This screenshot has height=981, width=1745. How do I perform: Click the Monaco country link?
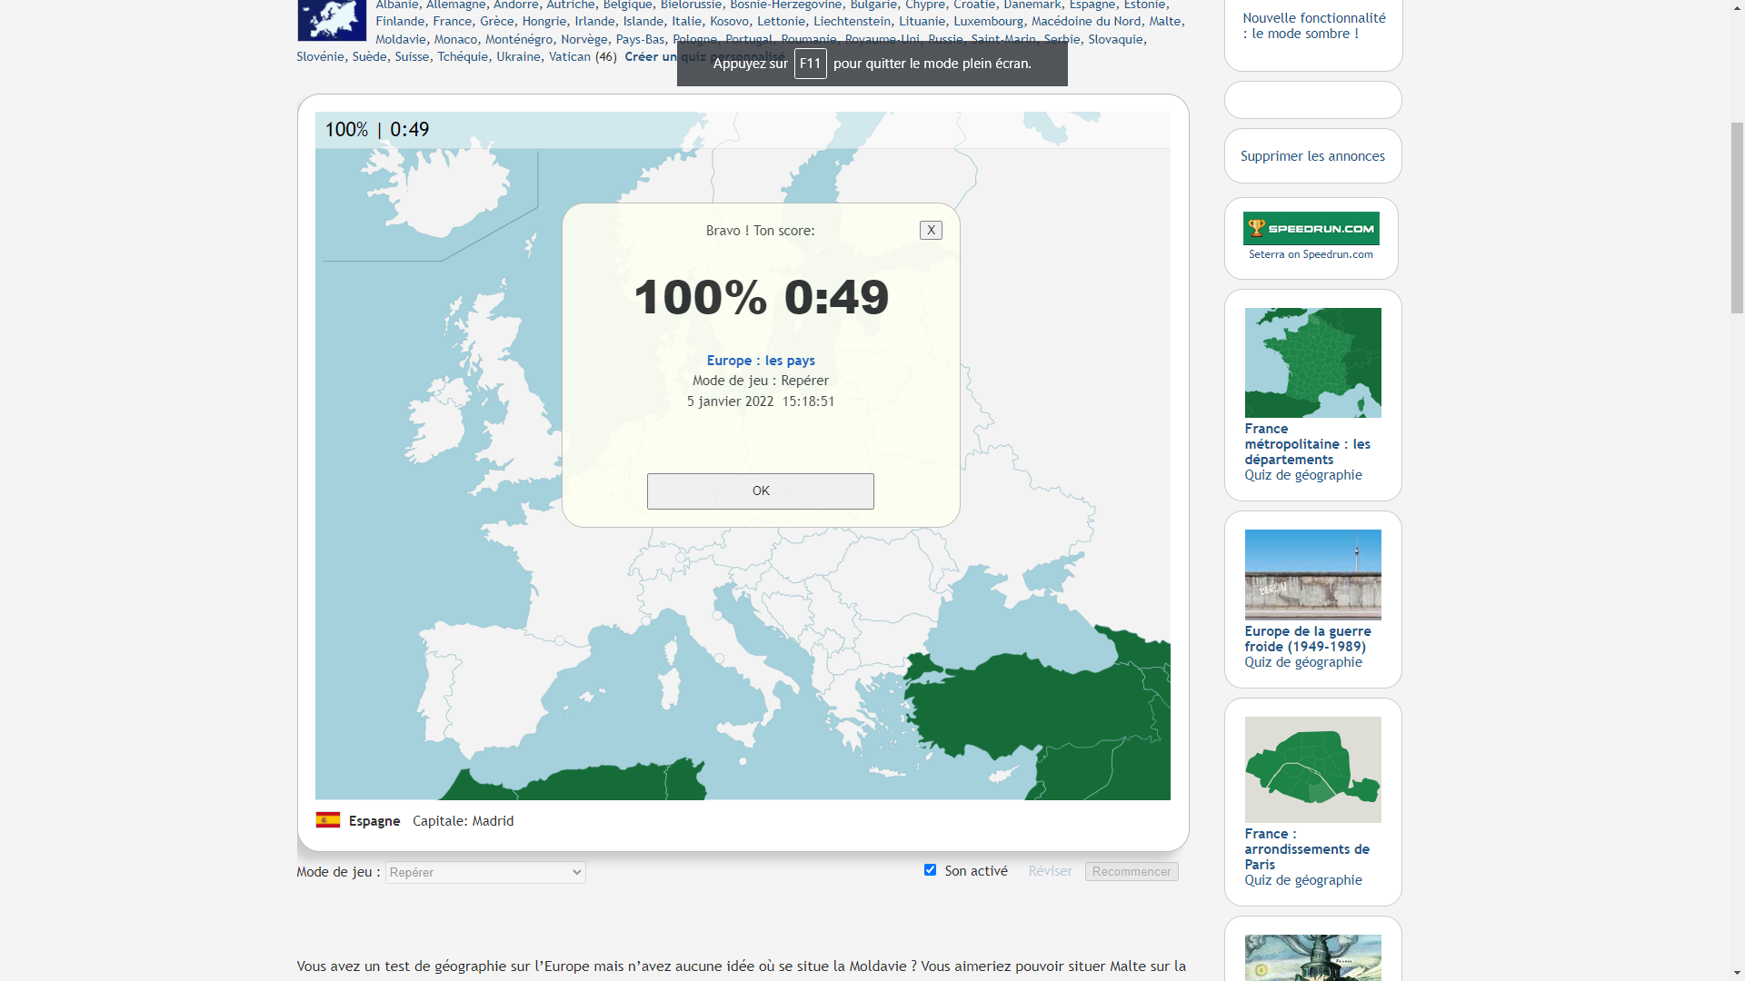click(x=455, y=39)
